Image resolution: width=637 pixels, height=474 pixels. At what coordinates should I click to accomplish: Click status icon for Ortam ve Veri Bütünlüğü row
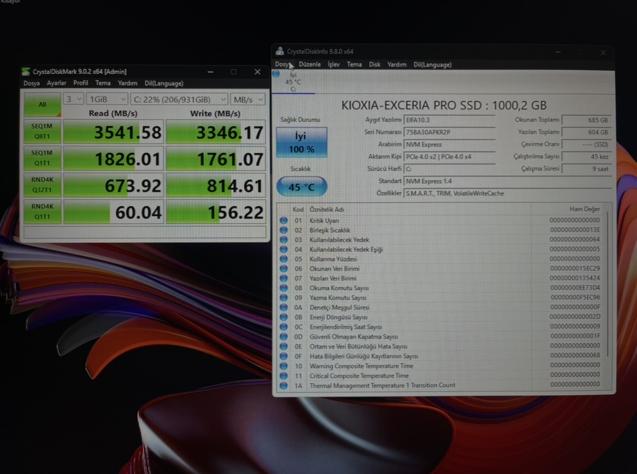click(283, 347)
